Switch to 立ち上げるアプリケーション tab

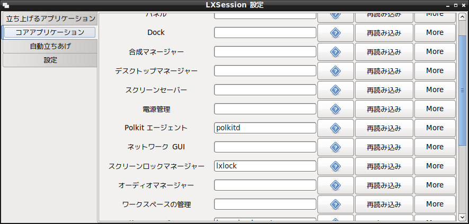[x=50, y=19]
